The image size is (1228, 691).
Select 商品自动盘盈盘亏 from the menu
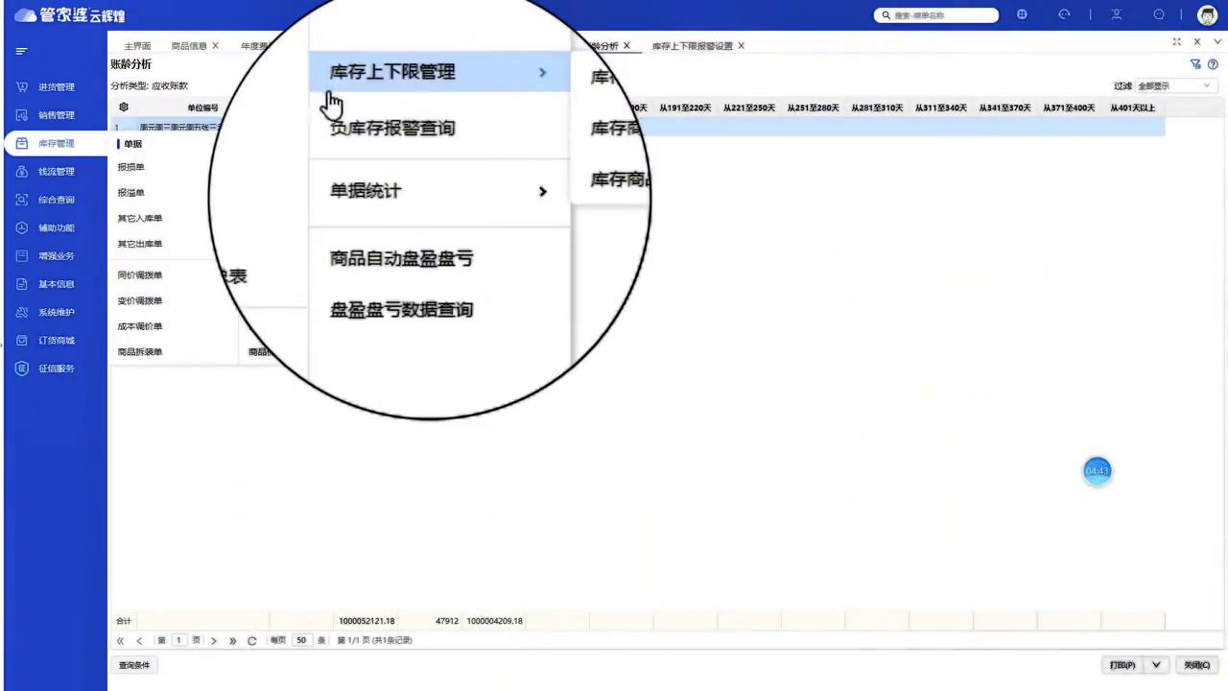401,258
